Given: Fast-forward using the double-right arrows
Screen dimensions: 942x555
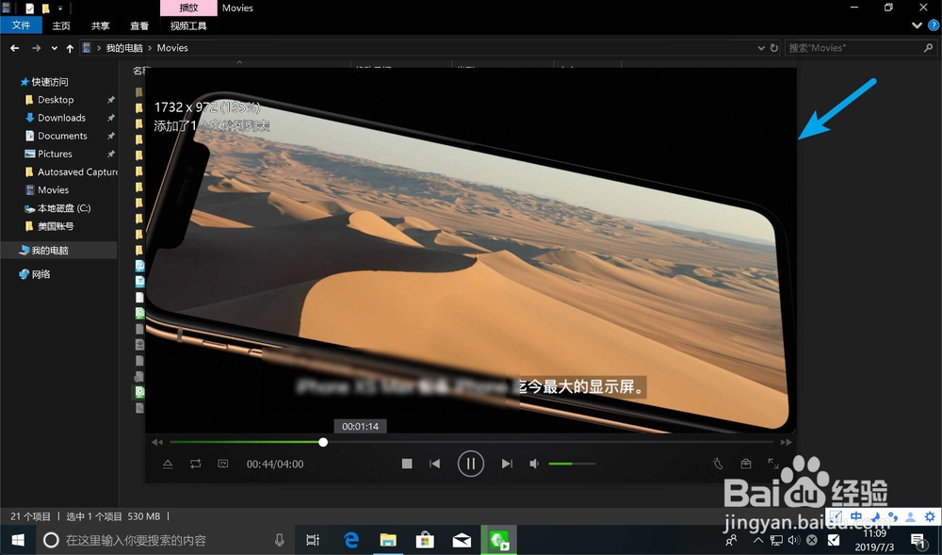Looking at the screenshot, I should click(x=786, y=442).
